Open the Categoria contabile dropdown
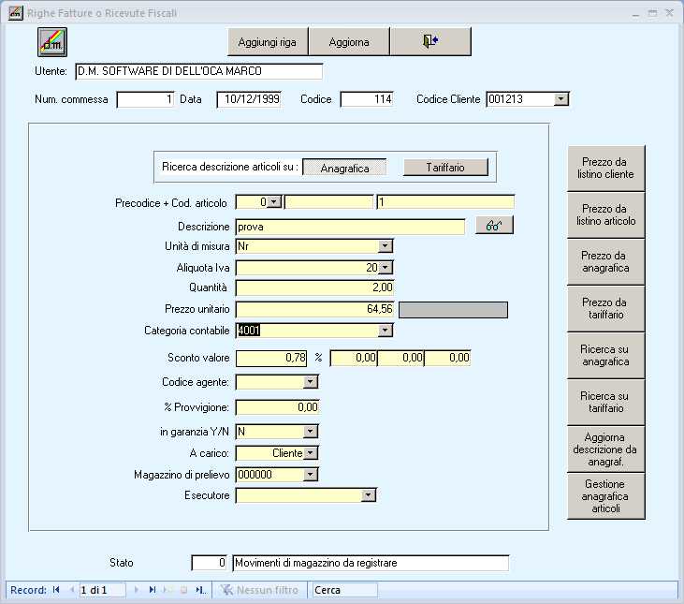684x604 pixels. coord(385,331)
